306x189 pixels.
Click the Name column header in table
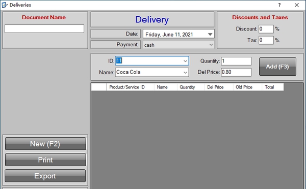166,87
